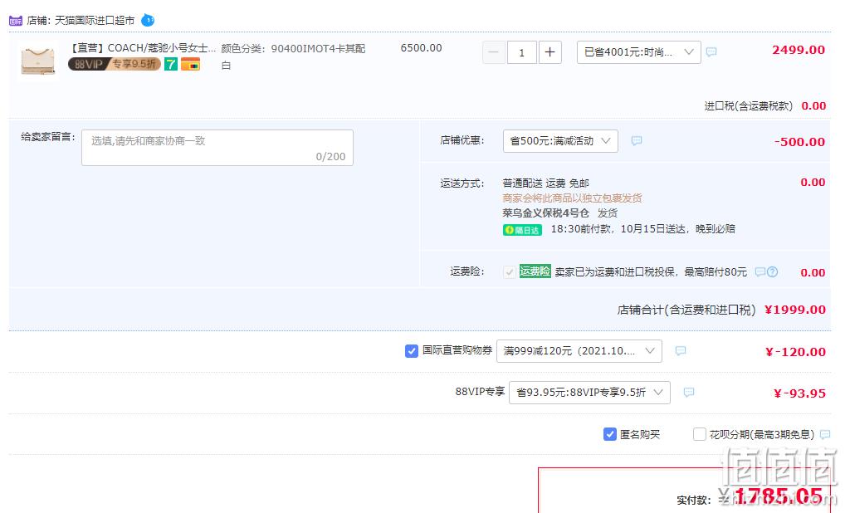845x513 pixels.
Task: Click the 进口税(含运费税款) label
Action: tap(749, 106)
